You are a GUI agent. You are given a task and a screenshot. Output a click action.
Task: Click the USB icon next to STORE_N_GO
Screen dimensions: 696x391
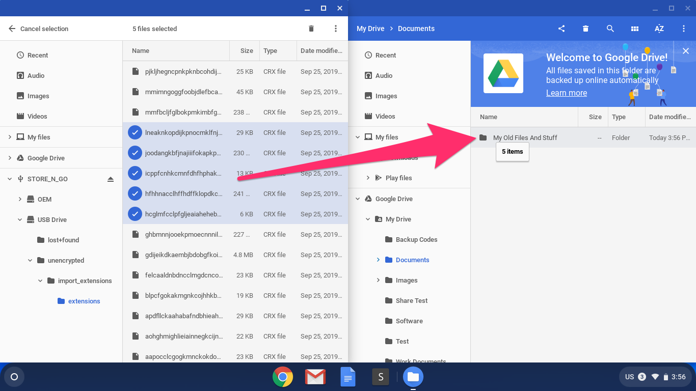pos(20,179)
